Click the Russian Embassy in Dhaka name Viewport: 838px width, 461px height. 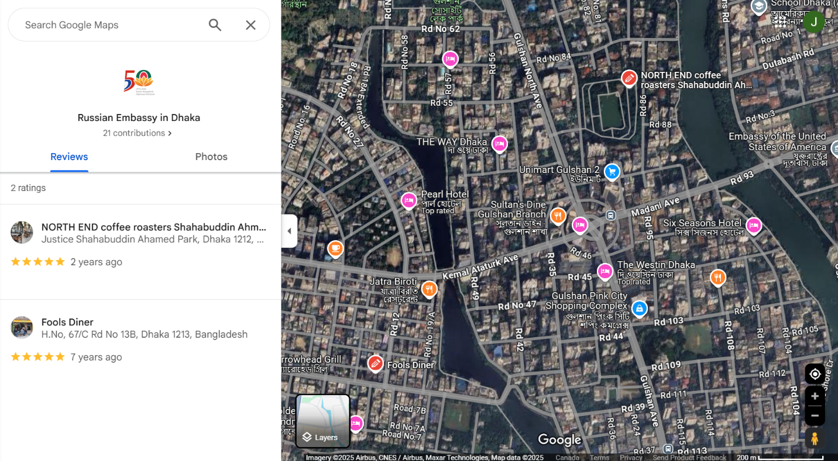pyautogui.click(x=139, y=117)
